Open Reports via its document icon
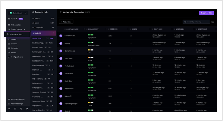The image size is (223, 121). tap(9, 53)
